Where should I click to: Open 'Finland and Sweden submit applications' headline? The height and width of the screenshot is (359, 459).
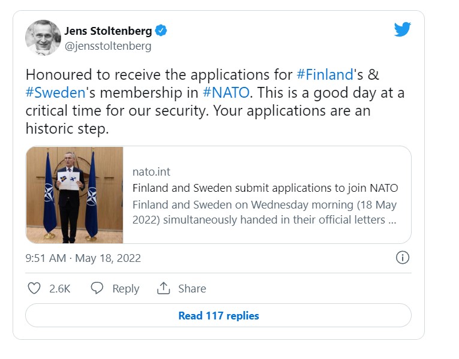click(x=265, y=188)
